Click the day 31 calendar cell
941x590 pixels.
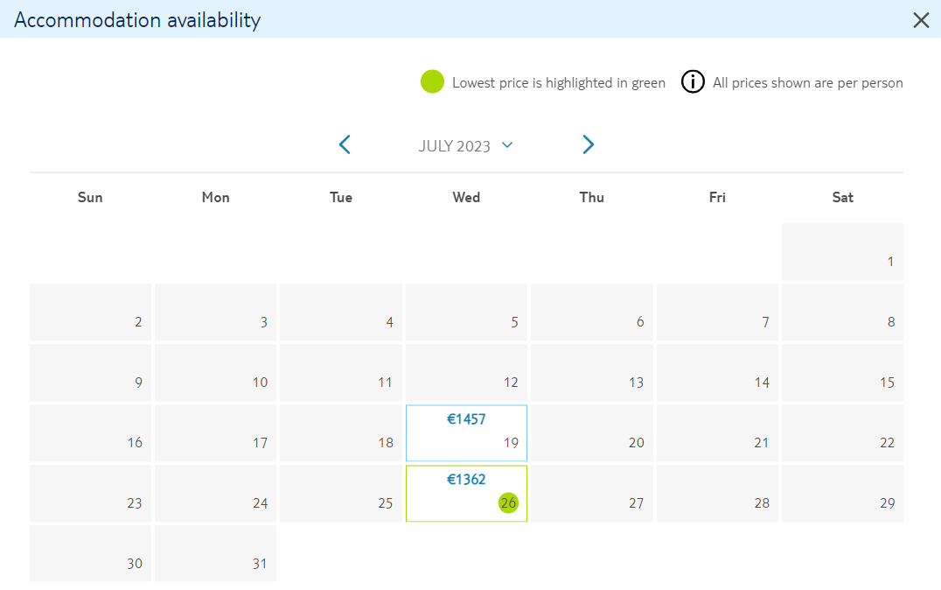(215, 554)
